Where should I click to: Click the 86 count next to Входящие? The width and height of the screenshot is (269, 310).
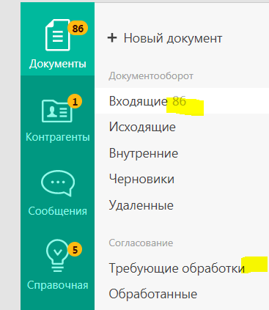coord(179,101)
